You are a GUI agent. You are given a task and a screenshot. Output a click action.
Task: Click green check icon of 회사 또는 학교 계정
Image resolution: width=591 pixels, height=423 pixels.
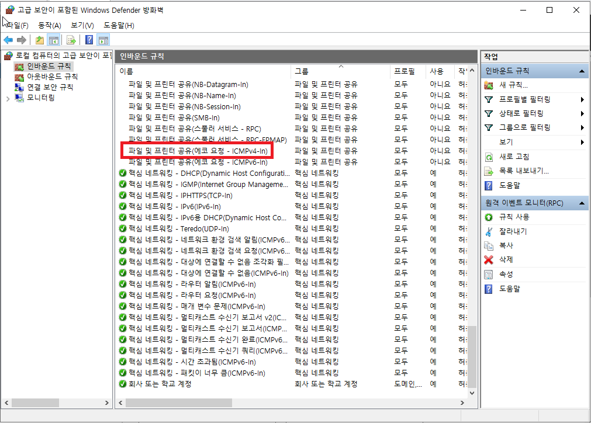coord(123,384)
